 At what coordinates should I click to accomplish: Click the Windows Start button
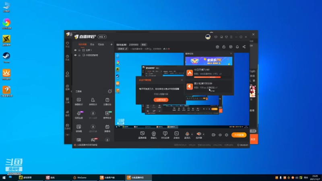(4, 177)
